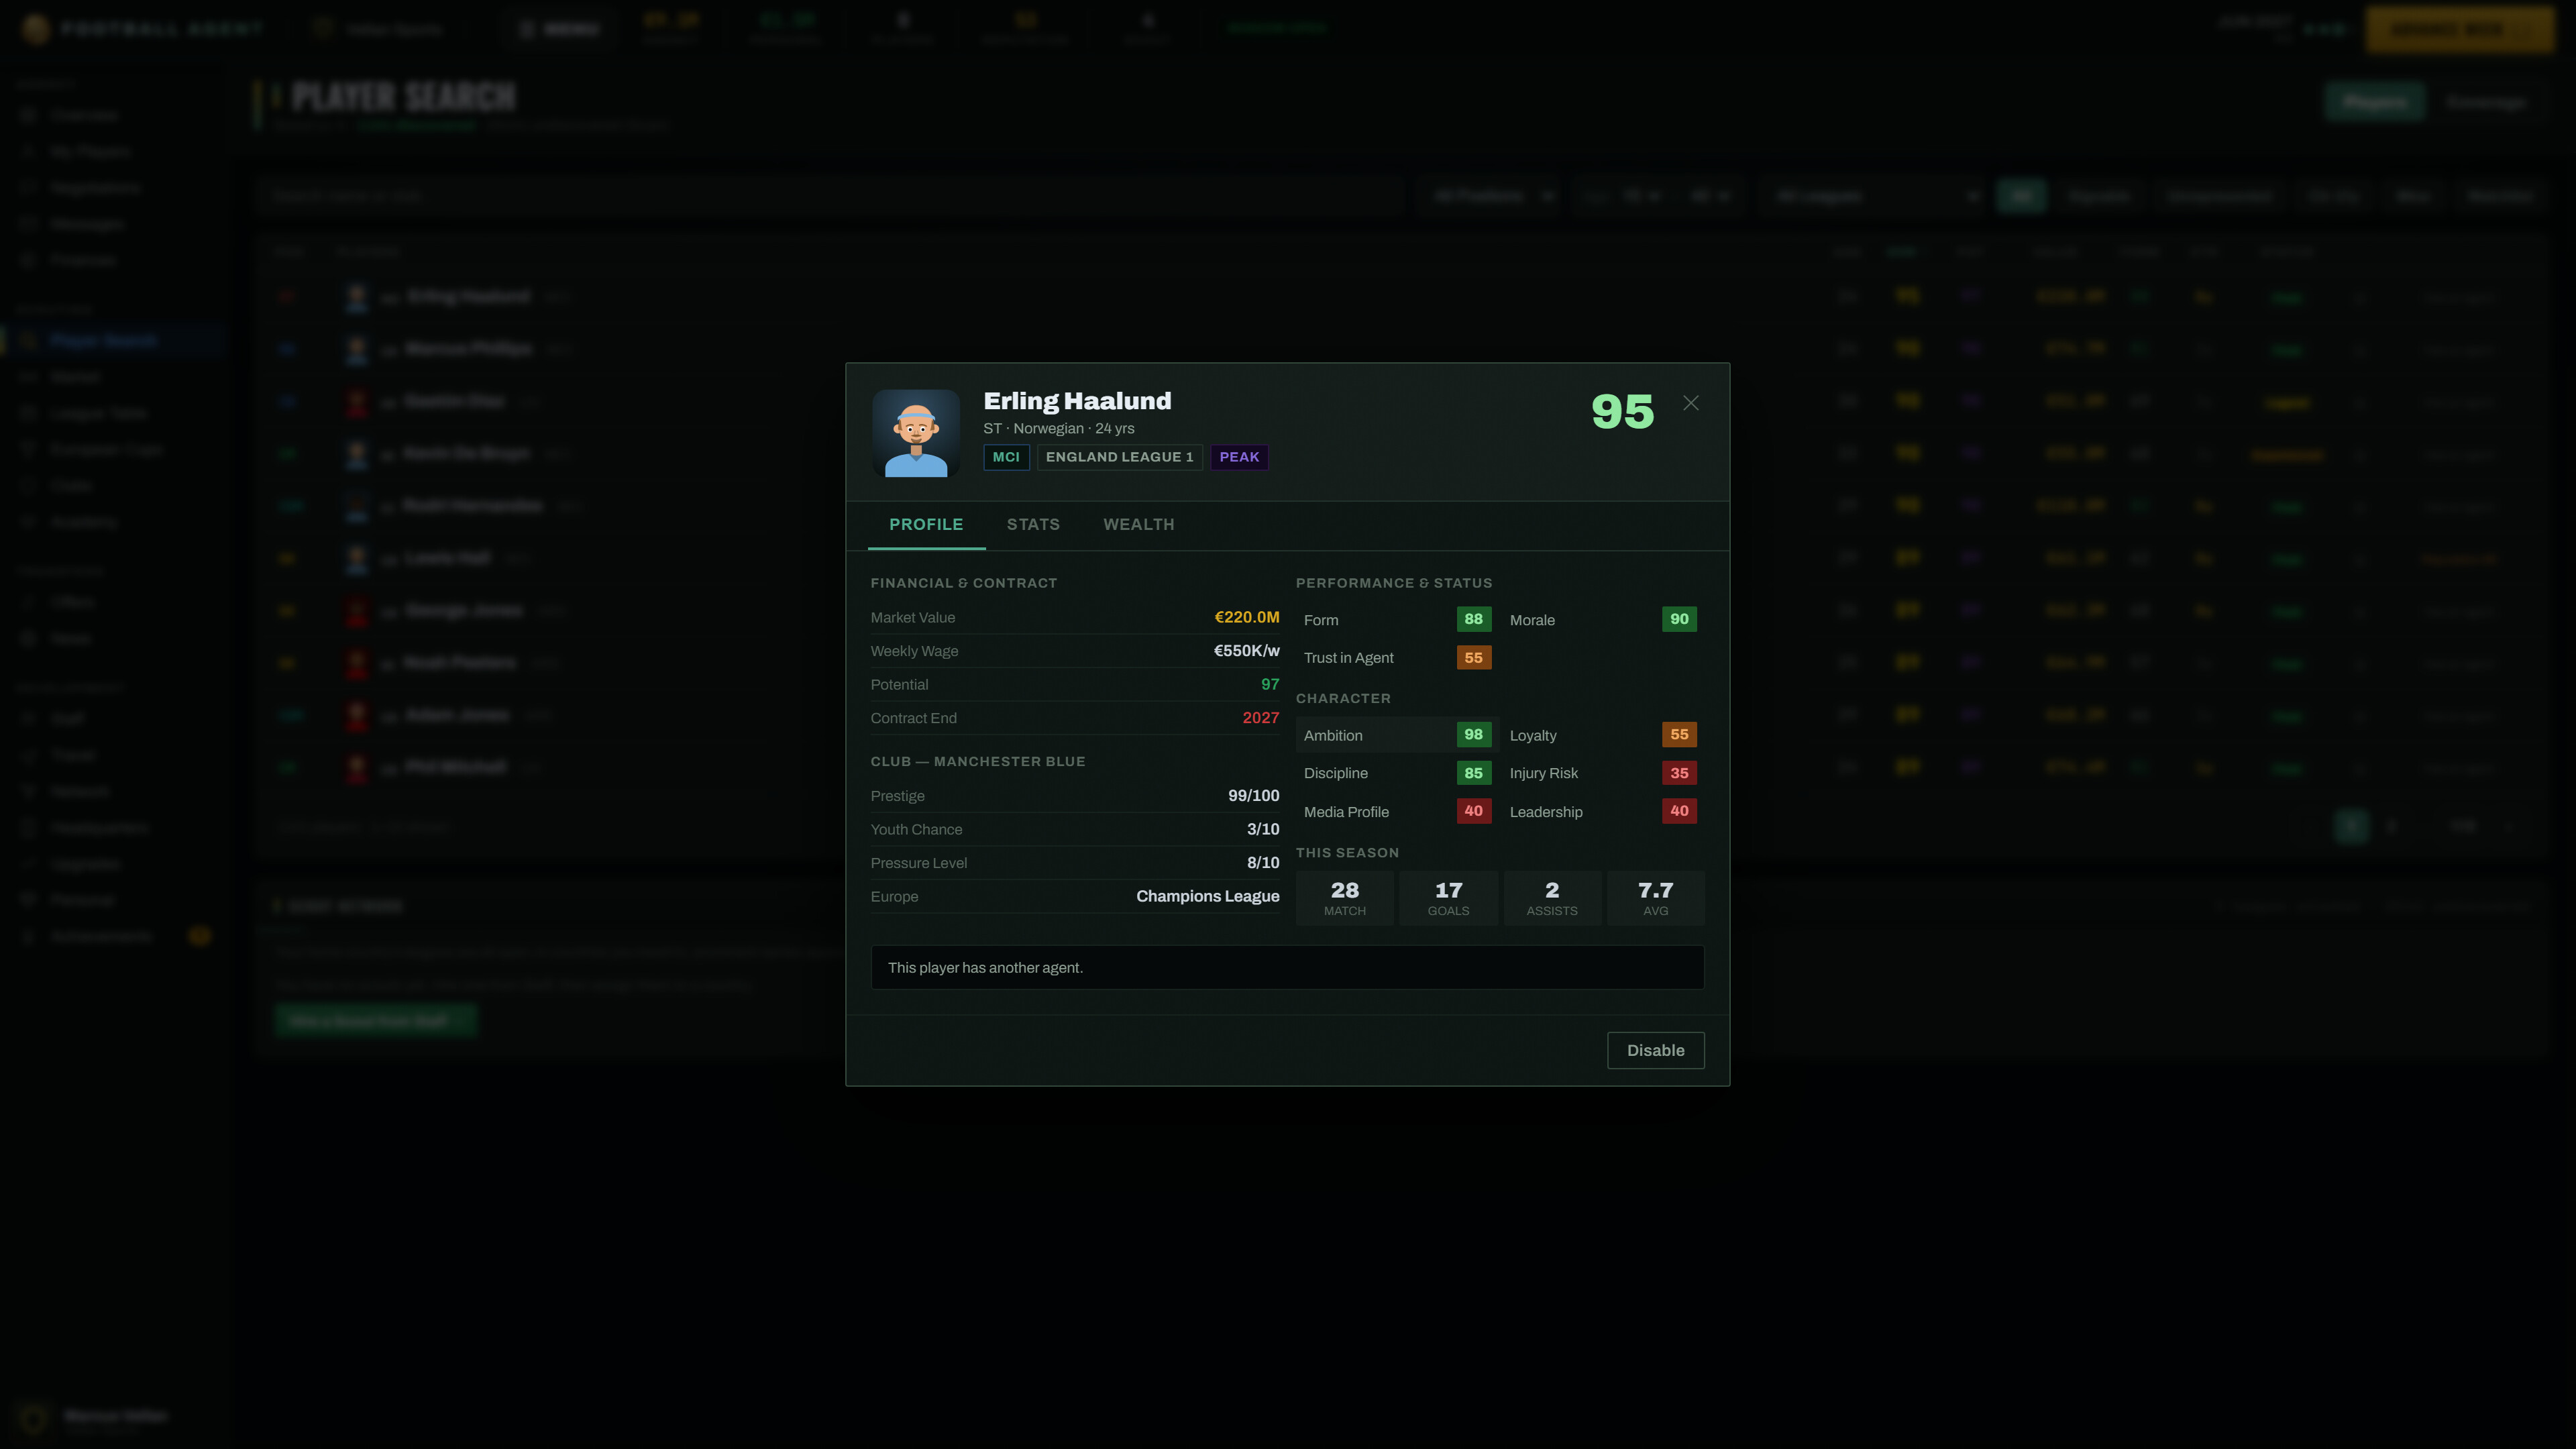
Task: Click the Potential value 97
Action: pos(1270,684)
